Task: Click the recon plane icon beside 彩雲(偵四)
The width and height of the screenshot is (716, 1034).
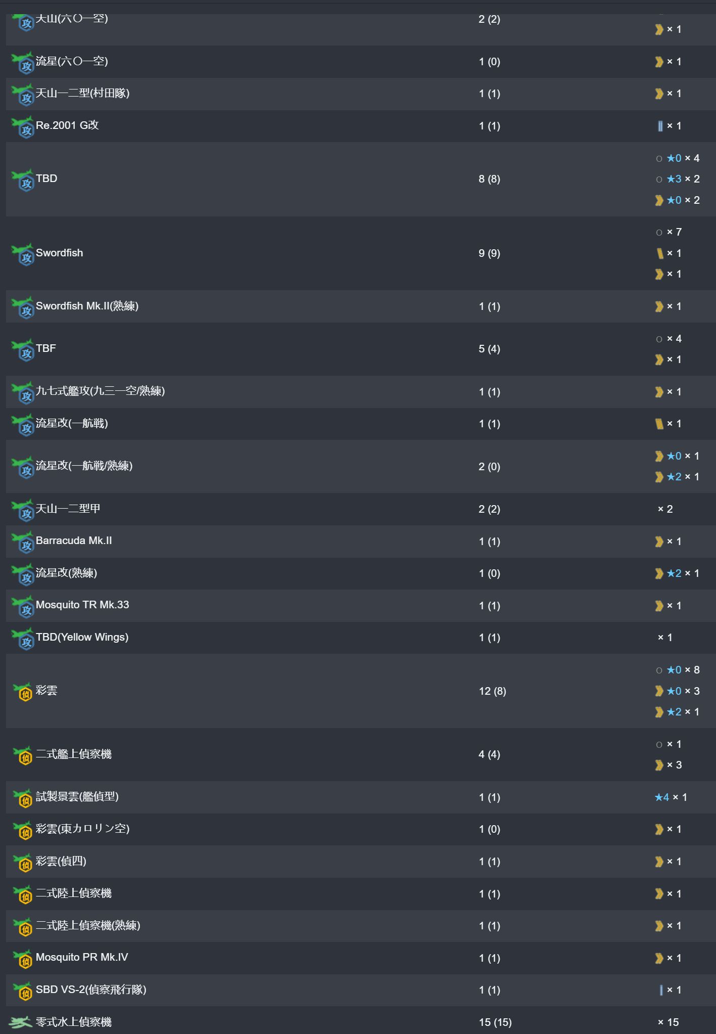Action: pos(23,862)
